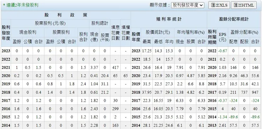Click the 299 fill-dividend days value
This screenshot has width=262, height=129.
pyautogui.click(x=115, y=109)
